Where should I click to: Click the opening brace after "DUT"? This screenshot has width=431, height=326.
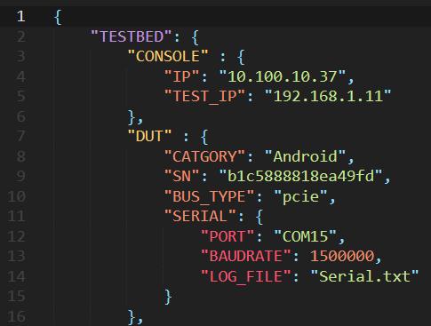coord(204,137)
